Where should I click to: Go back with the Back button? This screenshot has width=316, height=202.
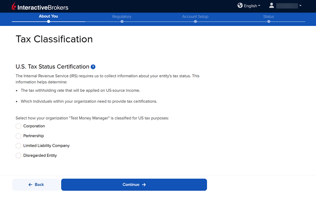[36, 185]
